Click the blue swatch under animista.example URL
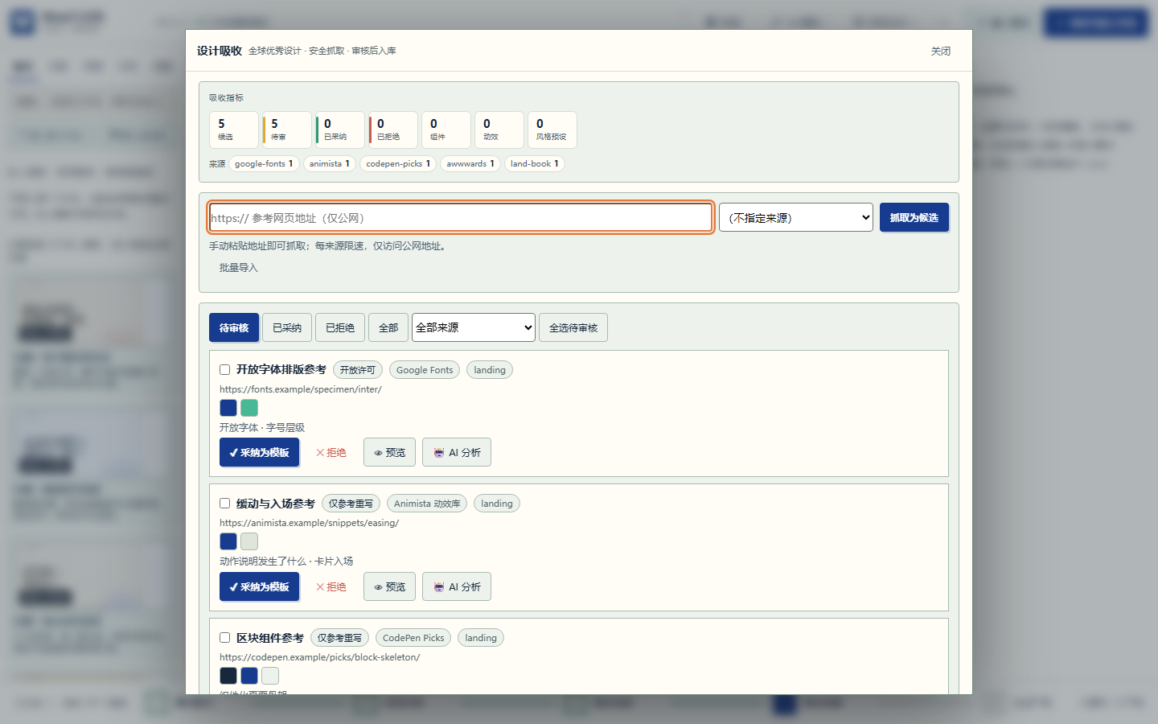Image resolution: width=1158 pixels, height=724 pixels. click(x=228, y=541)
